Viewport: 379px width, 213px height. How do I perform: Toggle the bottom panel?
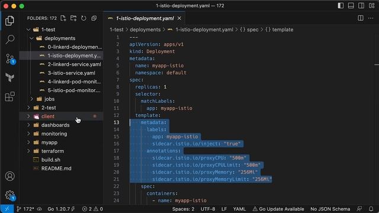click(351, 5)
